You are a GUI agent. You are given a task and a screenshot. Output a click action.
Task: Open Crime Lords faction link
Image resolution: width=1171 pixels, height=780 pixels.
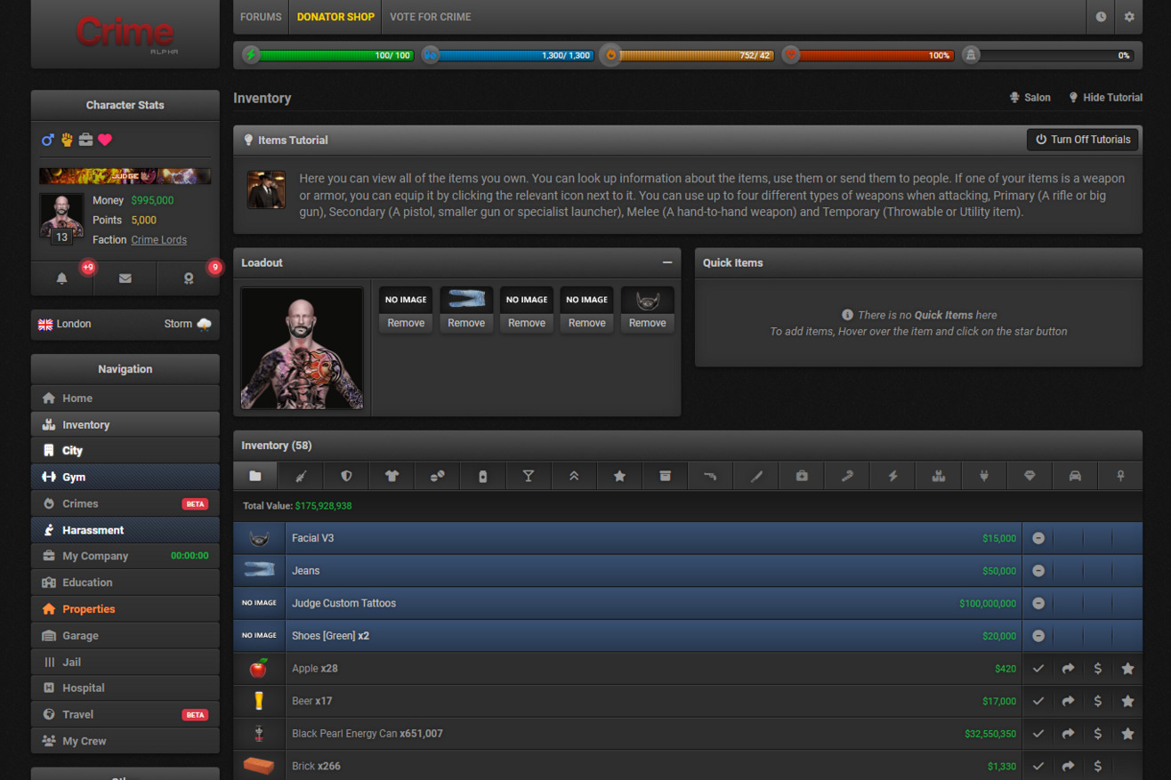pyautogui.click(x=158, y=239)
